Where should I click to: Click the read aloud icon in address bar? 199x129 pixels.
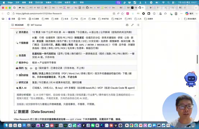pos(118,14)
